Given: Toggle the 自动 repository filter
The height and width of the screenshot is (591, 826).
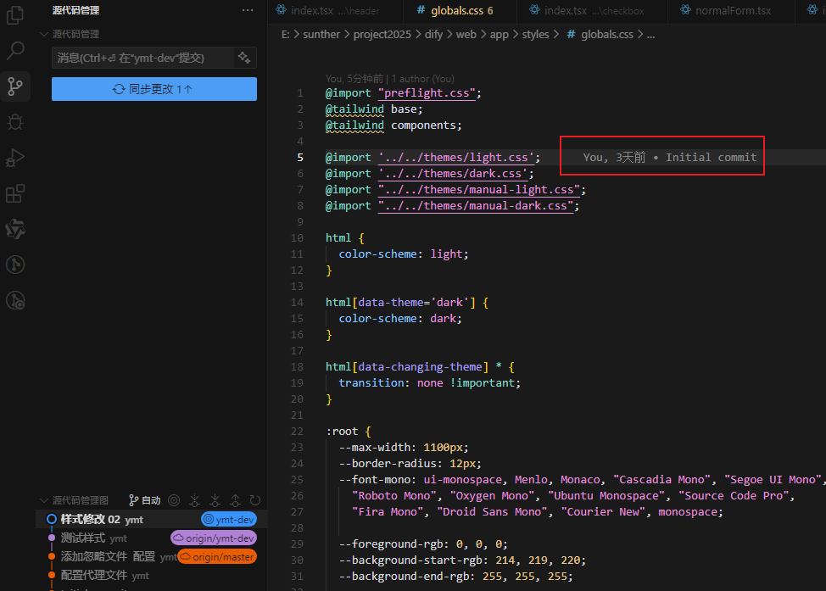Looking at the screenshot, I should point(144,499).
